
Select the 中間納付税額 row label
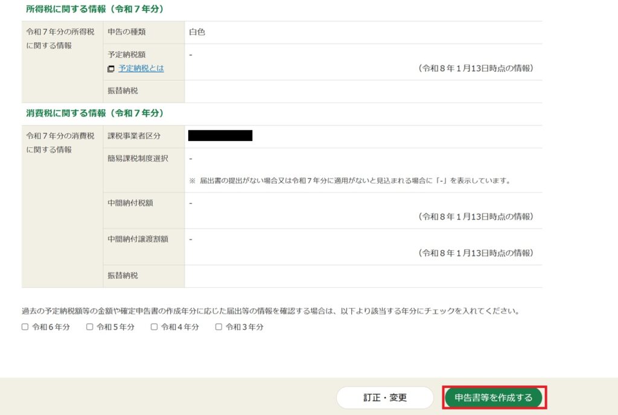point(130,203)
